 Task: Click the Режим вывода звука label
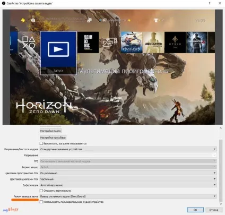coord(26,196)
